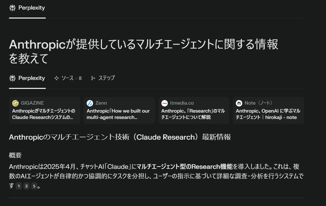Click the question title starting Anthropicが提供している
The width and height of the screenshot is (326, 206).
pos(144,51)
